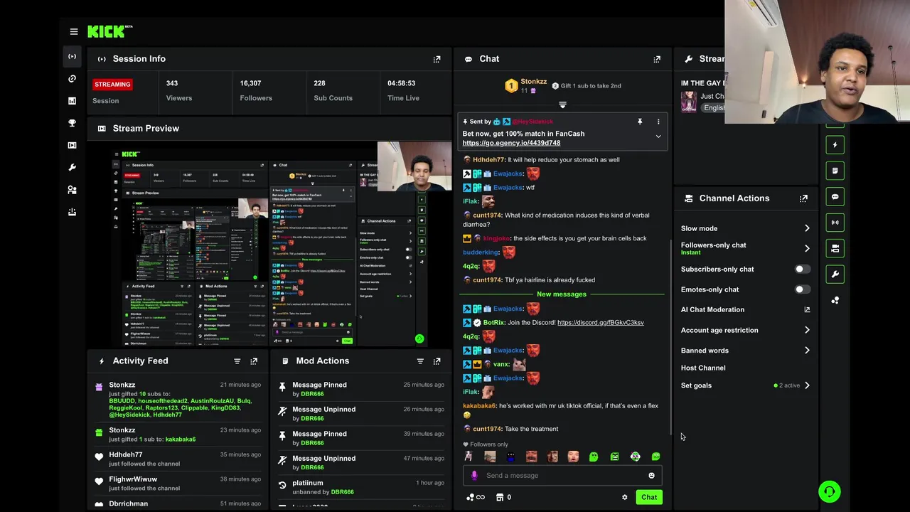Expand Slow mode options
910x512 pixels.
[807, 228]
